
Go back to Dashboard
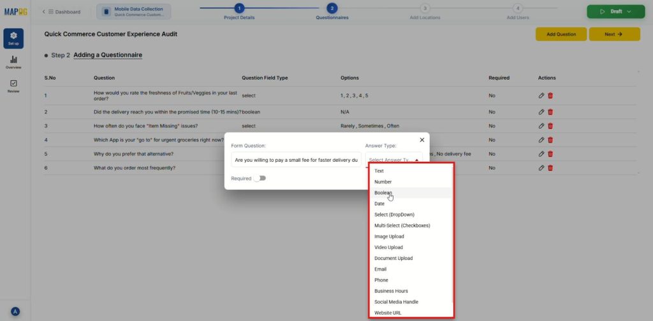pos(62,11)
